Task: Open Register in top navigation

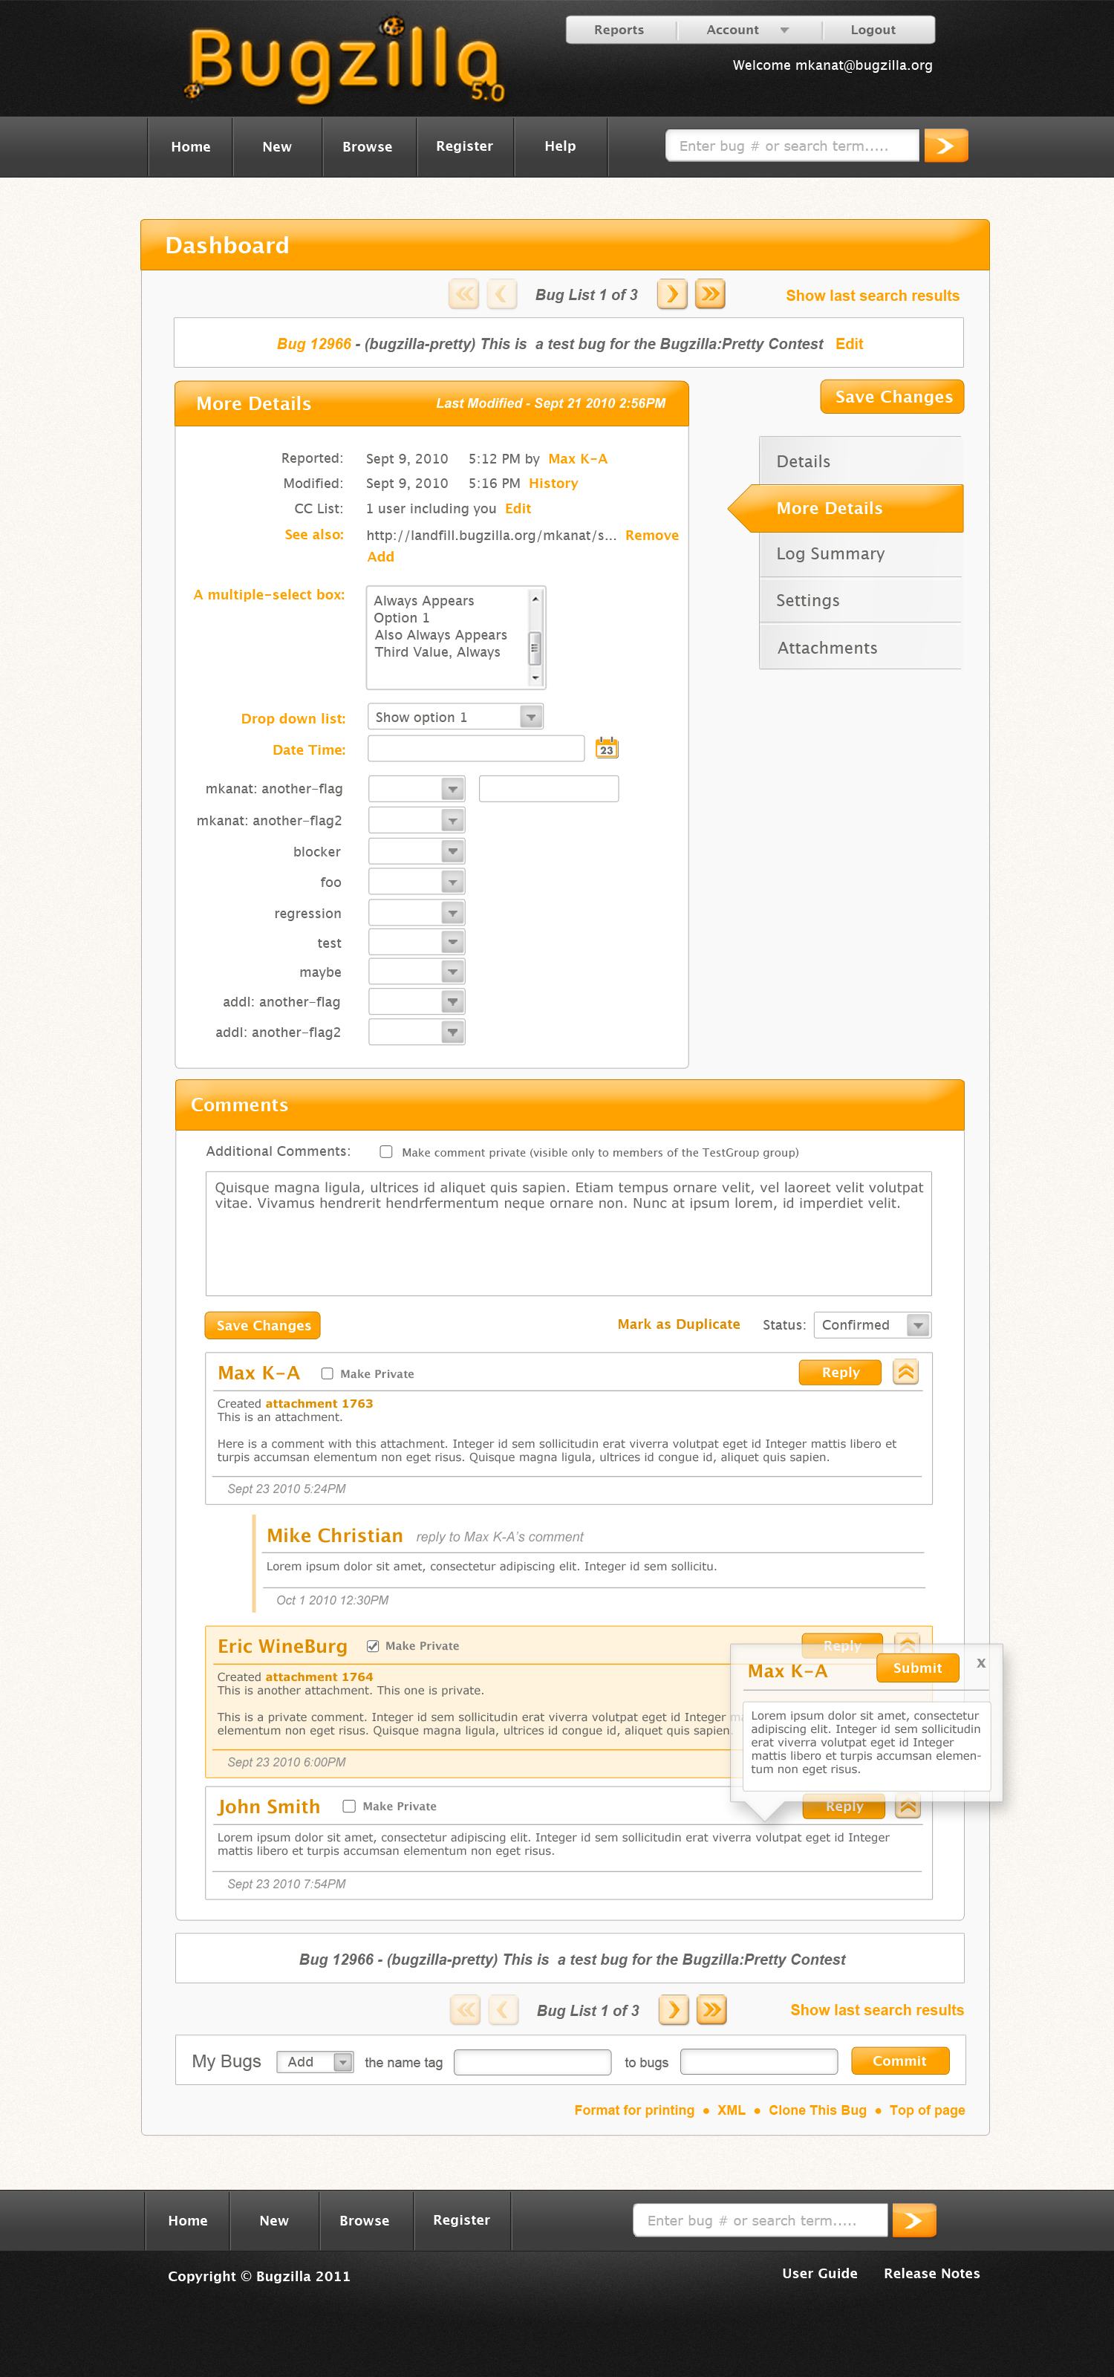Action: tap(465, 147)
